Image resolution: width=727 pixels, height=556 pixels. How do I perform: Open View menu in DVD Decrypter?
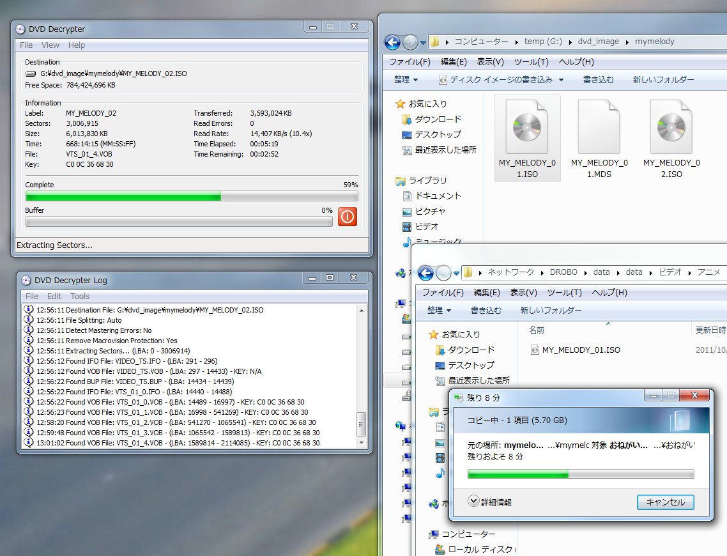coord(50,45)
